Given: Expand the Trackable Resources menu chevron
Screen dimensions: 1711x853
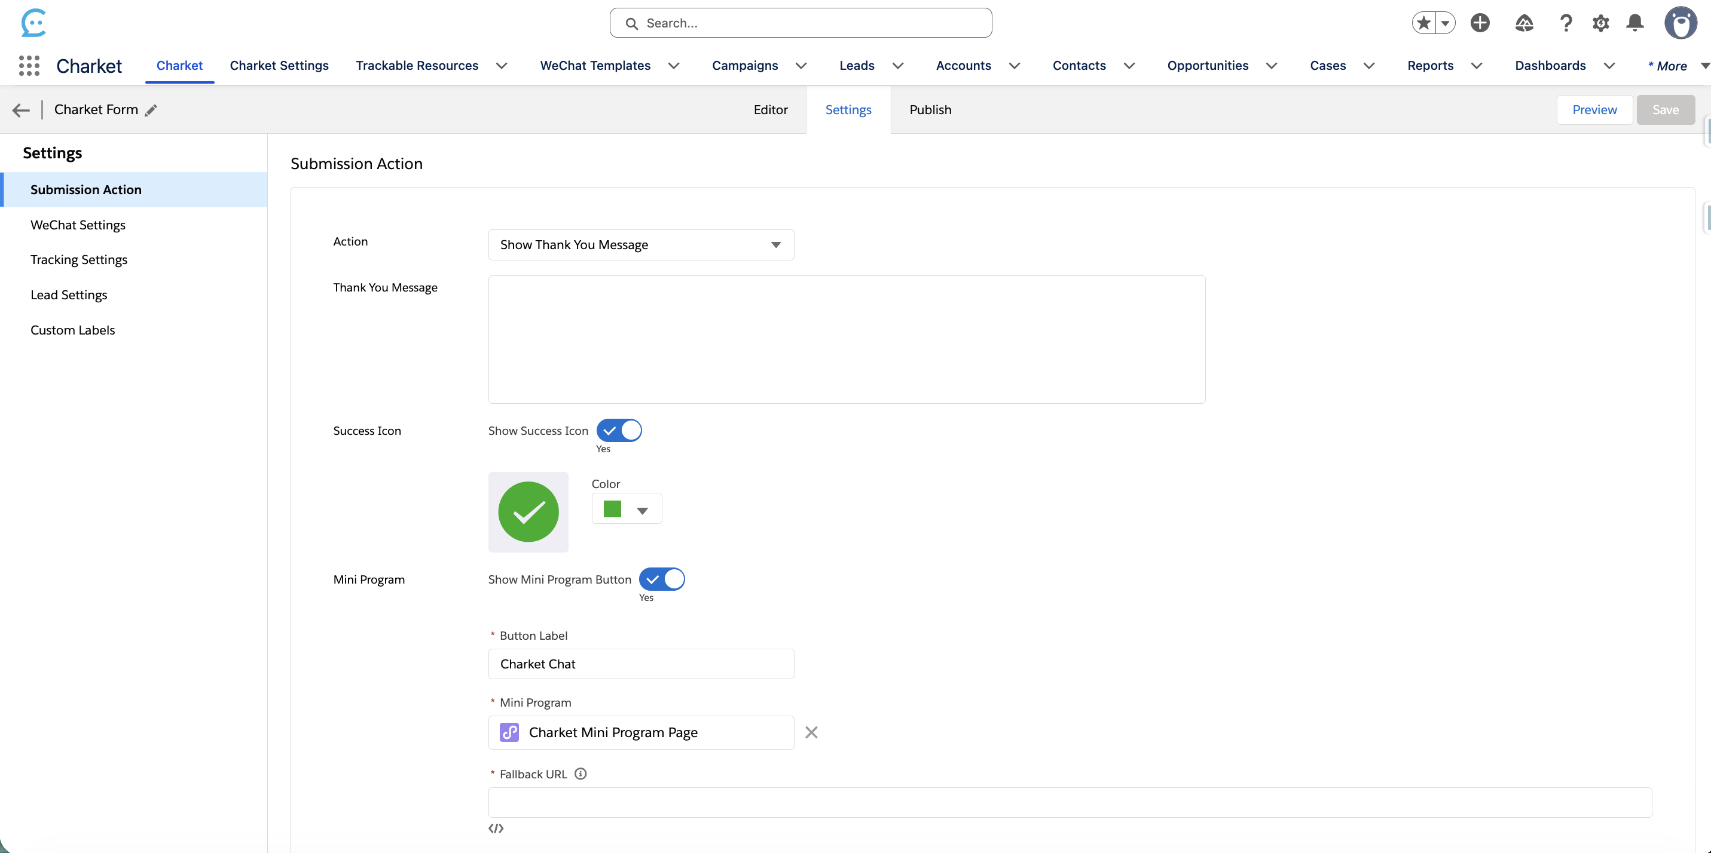Looking at the screenshot, I should (x=502, y=66).
